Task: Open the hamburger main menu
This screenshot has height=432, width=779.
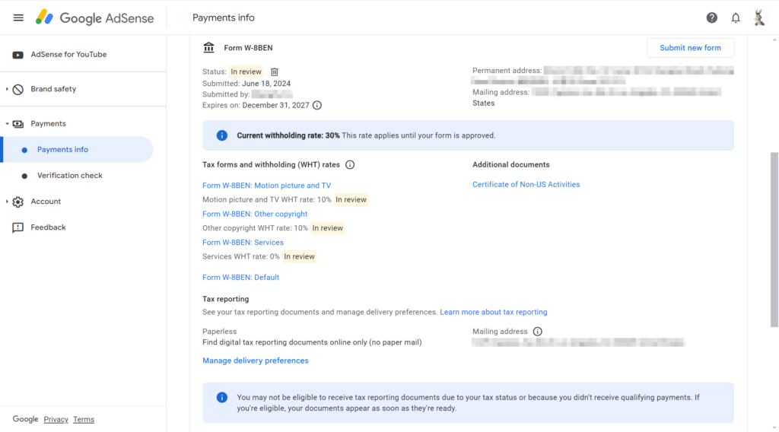Action: coord(18,18)
